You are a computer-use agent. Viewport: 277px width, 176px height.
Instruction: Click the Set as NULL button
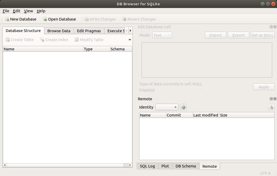pyautogui.click(x=263, y=35)
